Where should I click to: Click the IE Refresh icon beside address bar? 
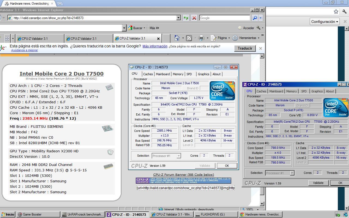click(x=186, y=18)
